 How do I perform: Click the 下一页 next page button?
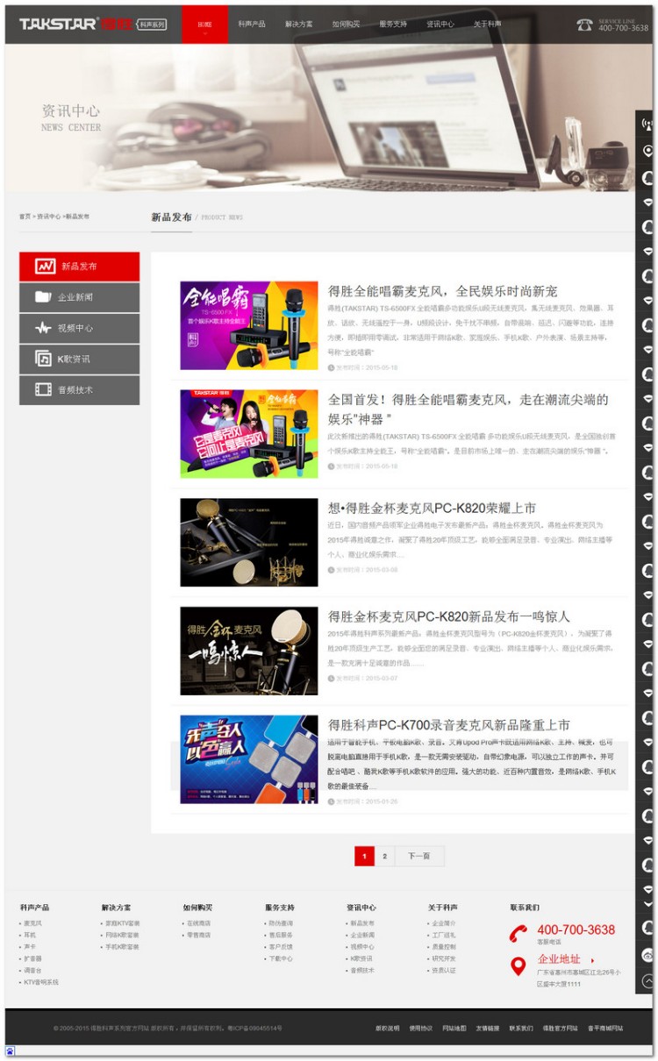419,856
